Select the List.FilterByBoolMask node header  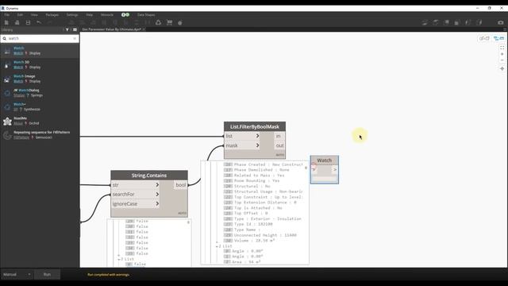(x=255, y=127)
